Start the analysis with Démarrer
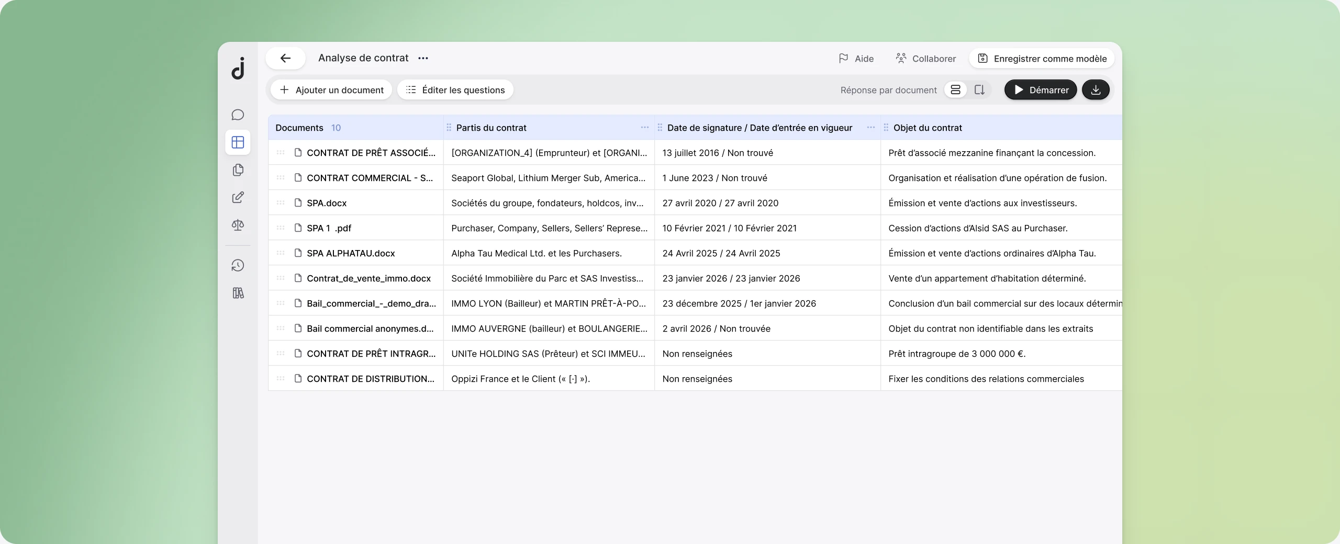1340x544 pixels. (x=1041, y=90)
